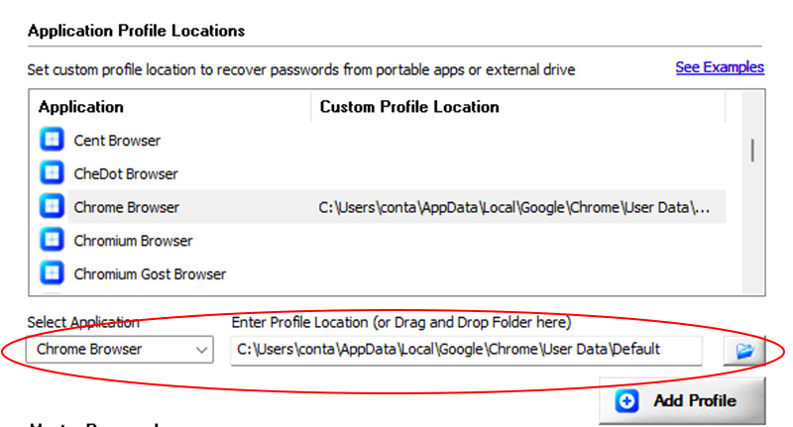Open the Select Application dropdown
The height and width of the screenshot is (427, 793).
120,350
